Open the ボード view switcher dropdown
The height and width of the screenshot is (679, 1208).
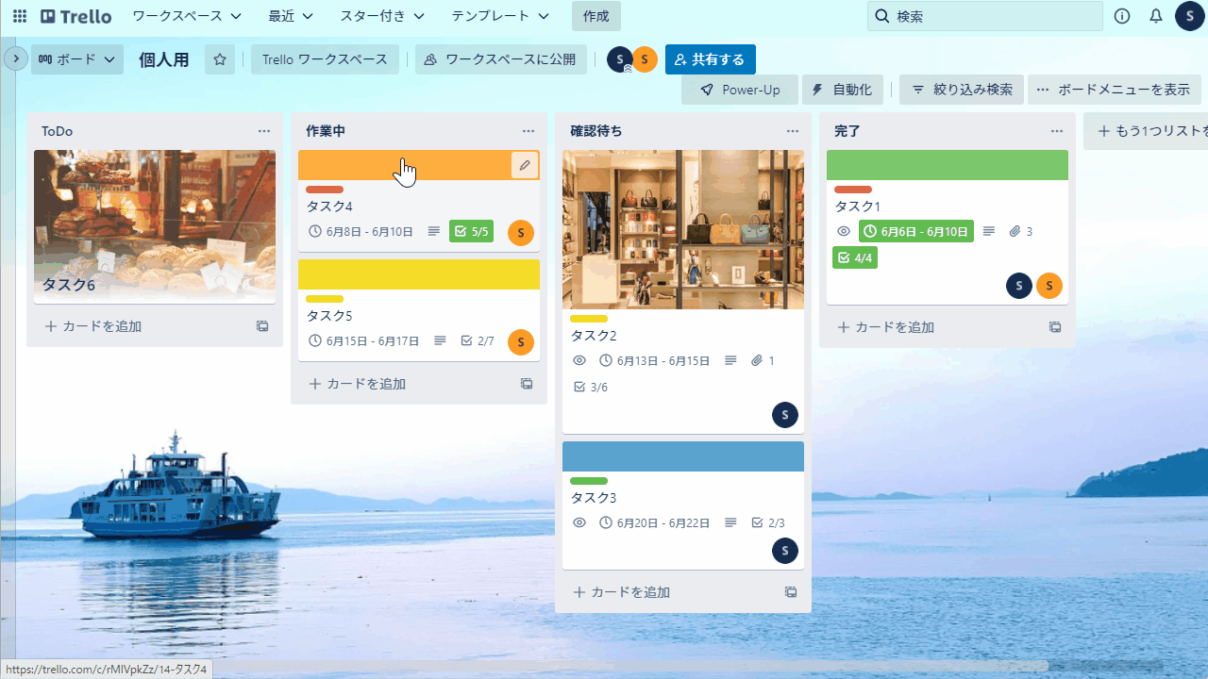coord(77,59)
